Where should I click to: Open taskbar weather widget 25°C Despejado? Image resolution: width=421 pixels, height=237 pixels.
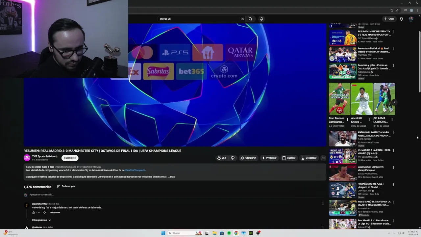(x=10, y=233)
